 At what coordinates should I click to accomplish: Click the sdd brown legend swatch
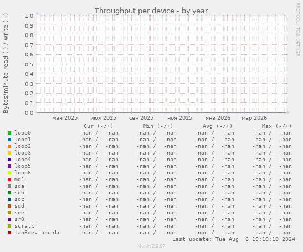(x=9, y=206)
